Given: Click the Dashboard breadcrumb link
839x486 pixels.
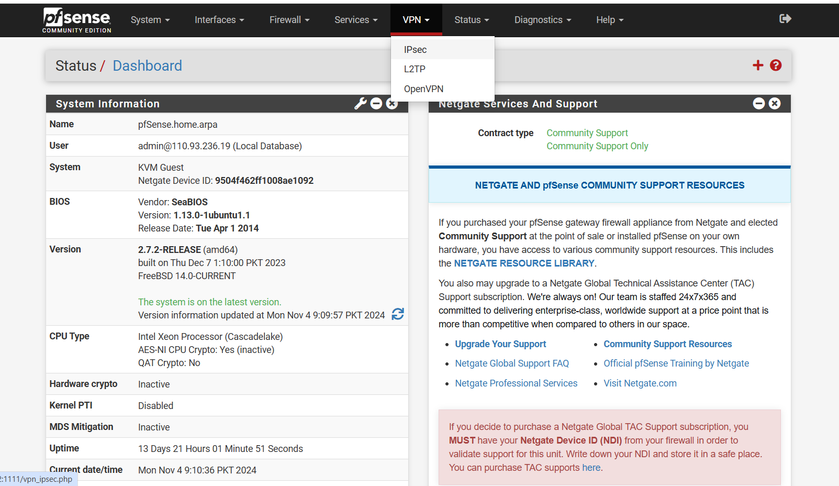Looking at the screenshot, I should tap(147, 66).
